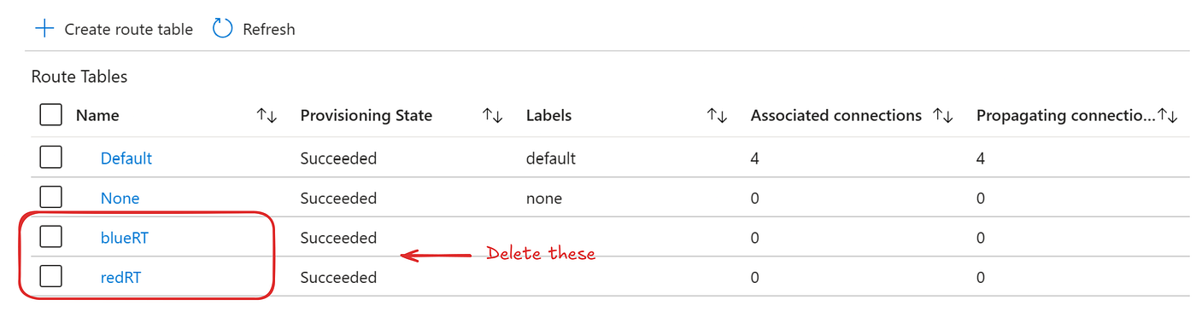Open the redRT route table link
This screenshot has height=317, width=1196.
(120, 278)
